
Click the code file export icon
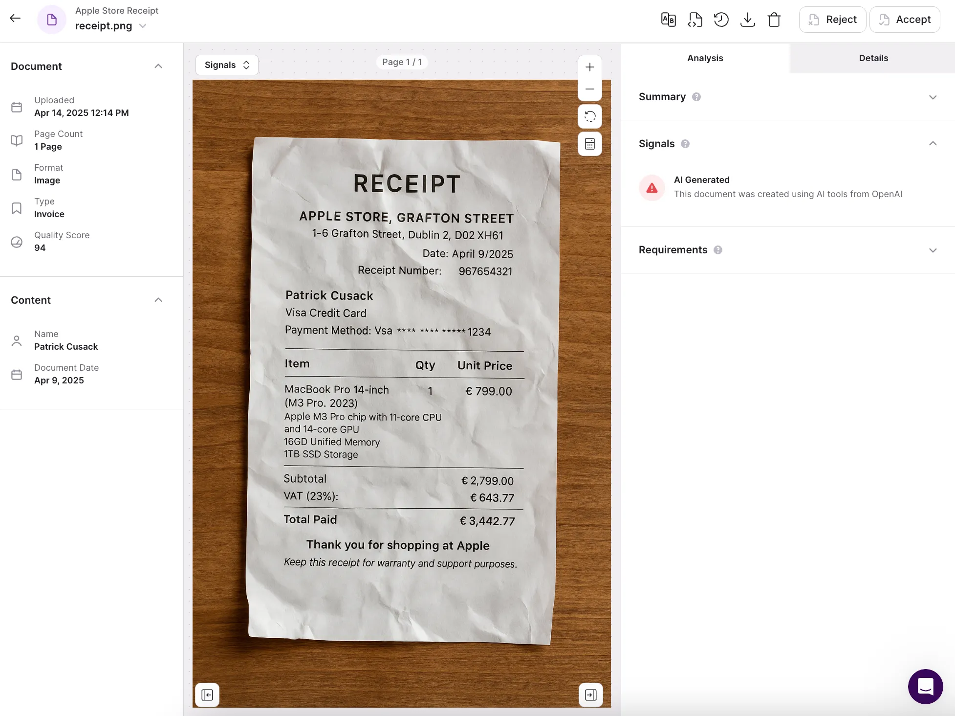click(695, 20)
